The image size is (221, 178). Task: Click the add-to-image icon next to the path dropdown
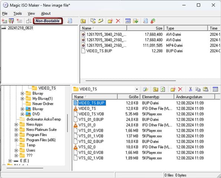(x=145, y=89)
